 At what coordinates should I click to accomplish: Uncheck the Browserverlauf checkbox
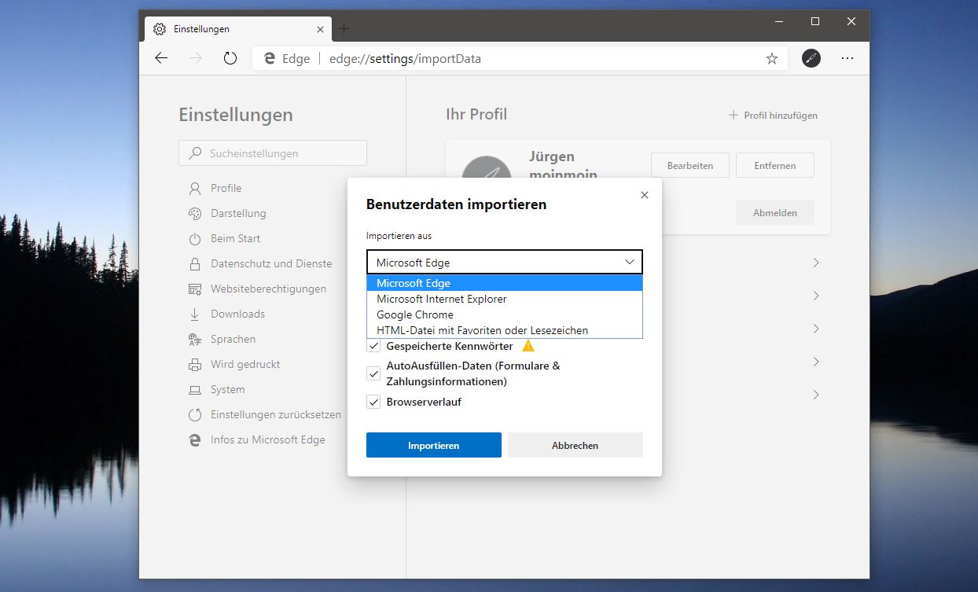pos(374,403)
